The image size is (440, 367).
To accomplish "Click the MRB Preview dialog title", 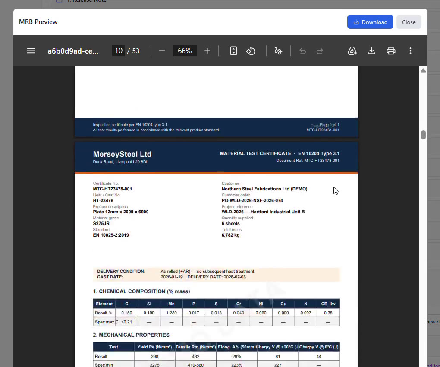I will (x=38, y=22).
